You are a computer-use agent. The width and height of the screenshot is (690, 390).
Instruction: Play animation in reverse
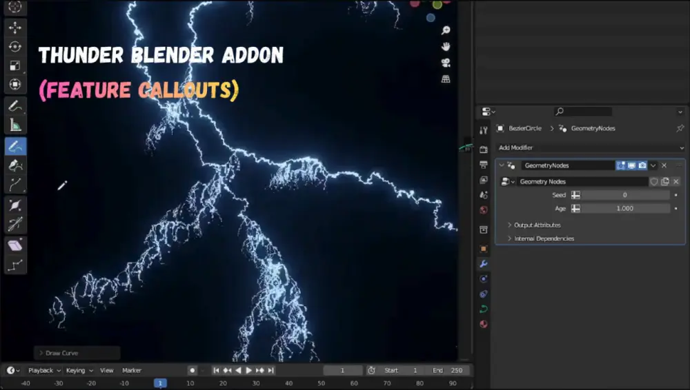[x=238, y=370]
